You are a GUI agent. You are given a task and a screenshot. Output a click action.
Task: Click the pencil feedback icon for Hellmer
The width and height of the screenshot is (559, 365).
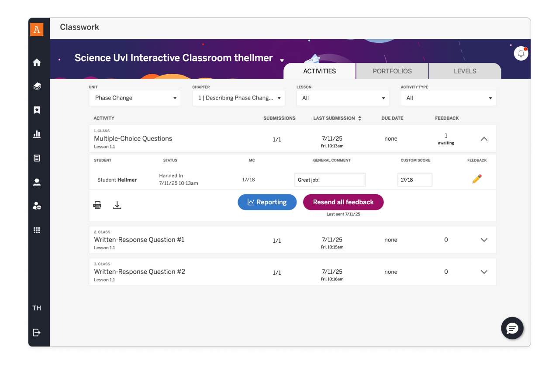477,179
